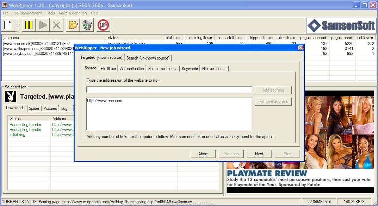
Task: Click the Abort button
Action: click(203, 154)
